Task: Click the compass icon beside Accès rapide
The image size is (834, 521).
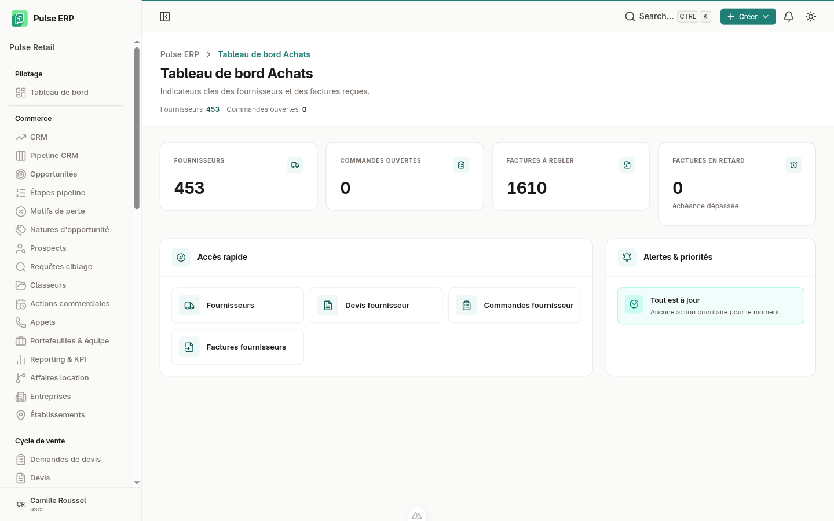Action: (x=181, y=257)
